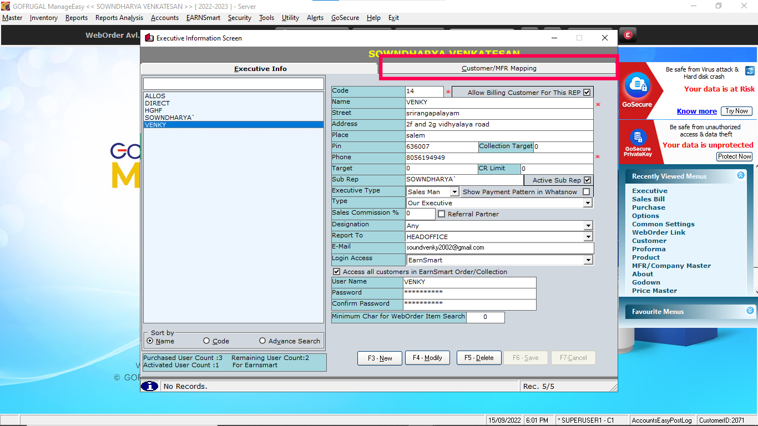Click the F3 - New button

click(x=380, y=358)
